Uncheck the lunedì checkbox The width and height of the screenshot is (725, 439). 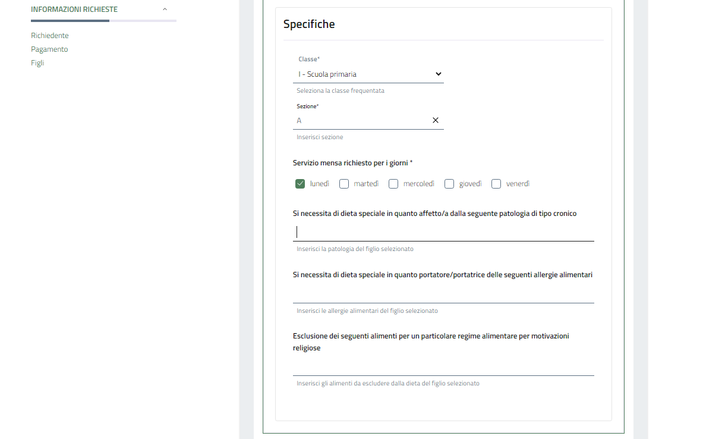(300, 184)
